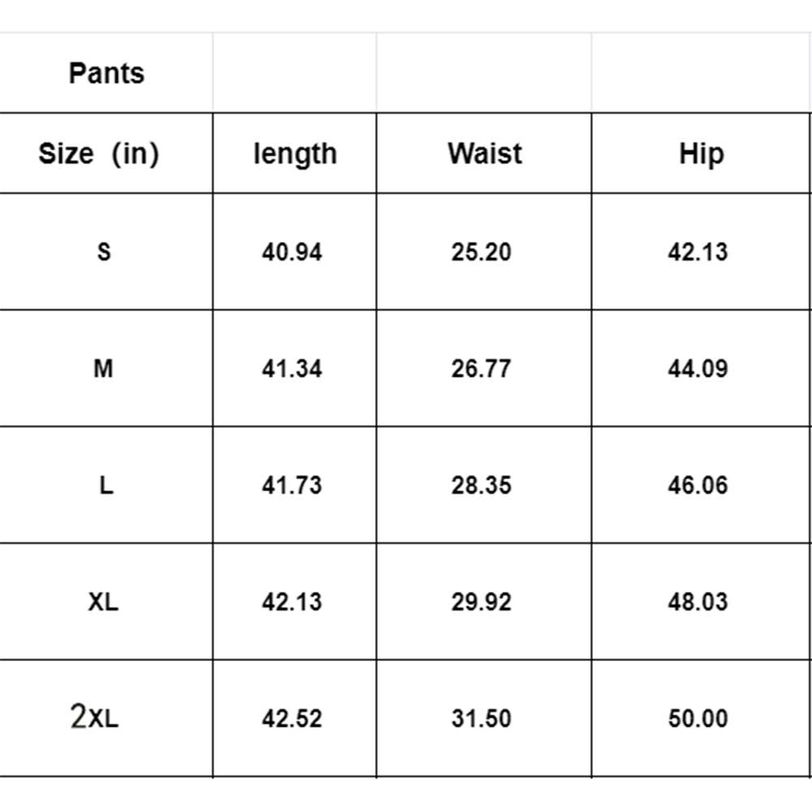Click the 42.52 length cell

(x=292, y=719)
